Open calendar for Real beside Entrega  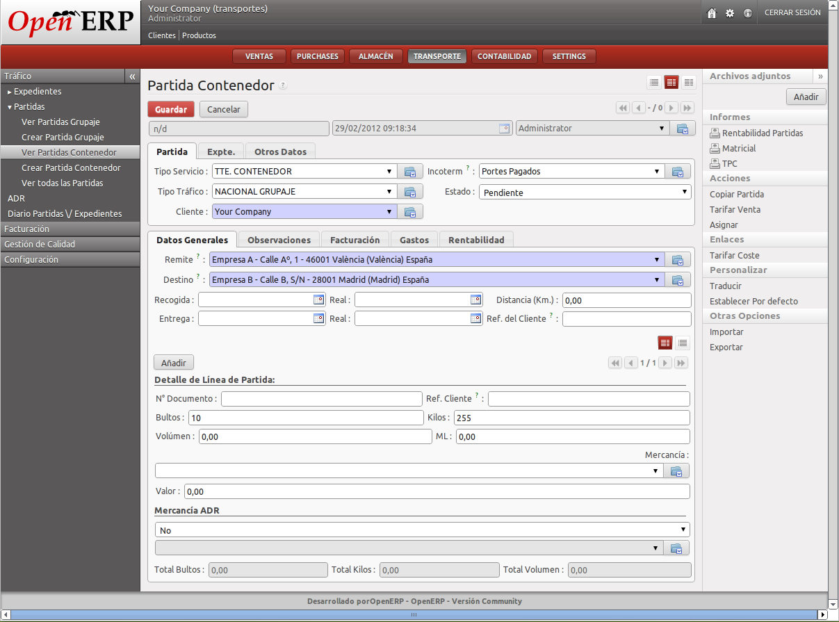pyautogui.click(x=476, y=318)
